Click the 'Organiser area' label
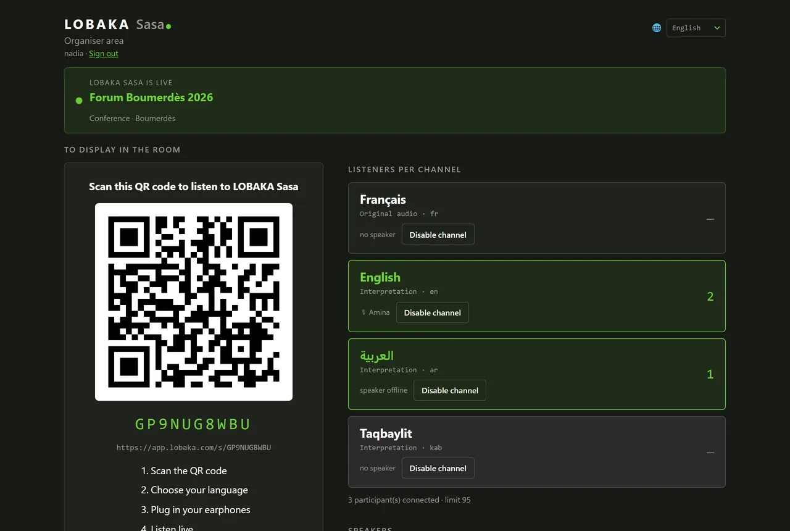The height and width of the screenshot is (531, 790). click(x=94, y=41)
